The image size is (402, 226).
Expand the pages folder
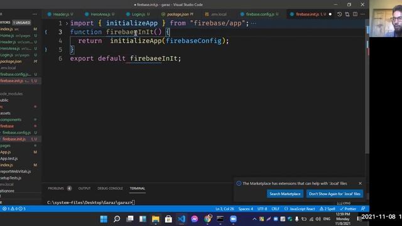click(x=6, y=146)
